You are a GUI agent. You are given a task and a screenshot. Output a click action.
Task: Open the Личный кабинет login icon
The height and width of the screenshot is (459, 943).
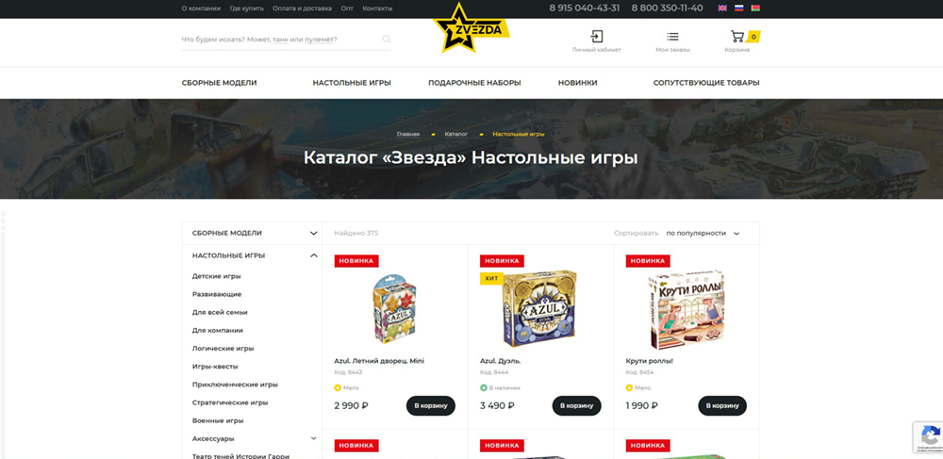[597, 37]
